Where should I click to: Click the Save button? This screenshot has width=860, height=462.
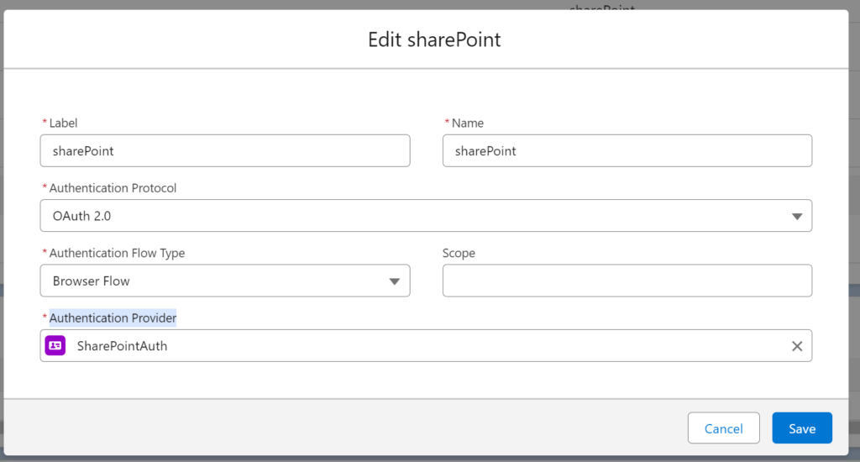802,428
